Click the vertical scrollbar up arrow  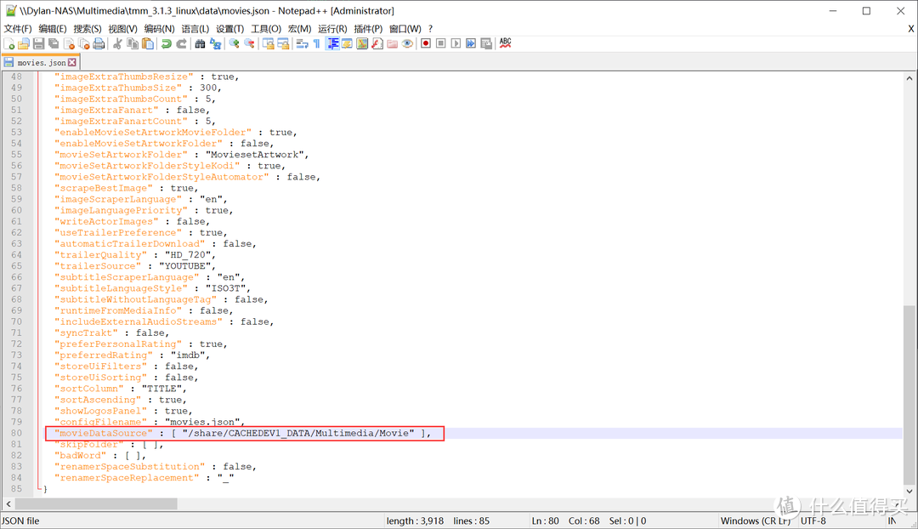[909, 78]
